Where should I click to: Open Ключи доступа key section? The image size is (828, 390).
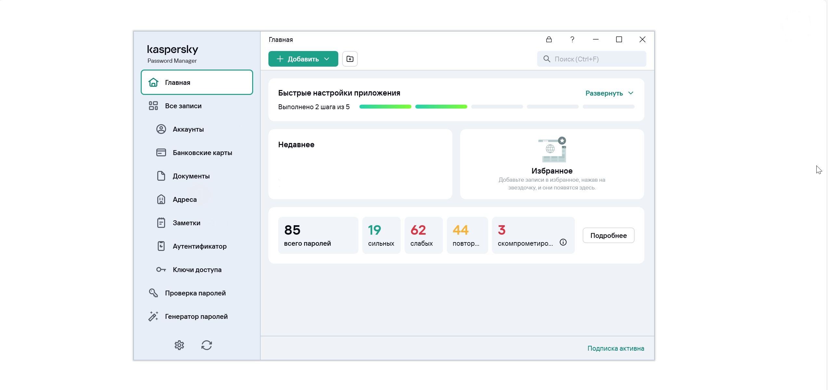pyautogui.click(x=197, y=270)
